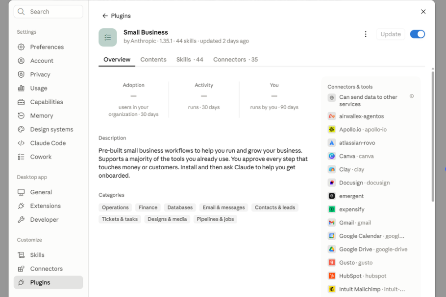Click the Preferences gear icon
Viewport: 446px width, 297px height.
21,47
